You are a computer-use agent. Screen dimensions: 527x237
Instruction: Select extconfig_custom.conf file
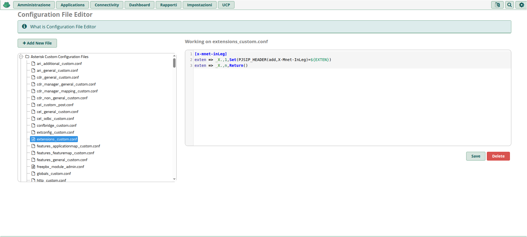pos(55,132)
